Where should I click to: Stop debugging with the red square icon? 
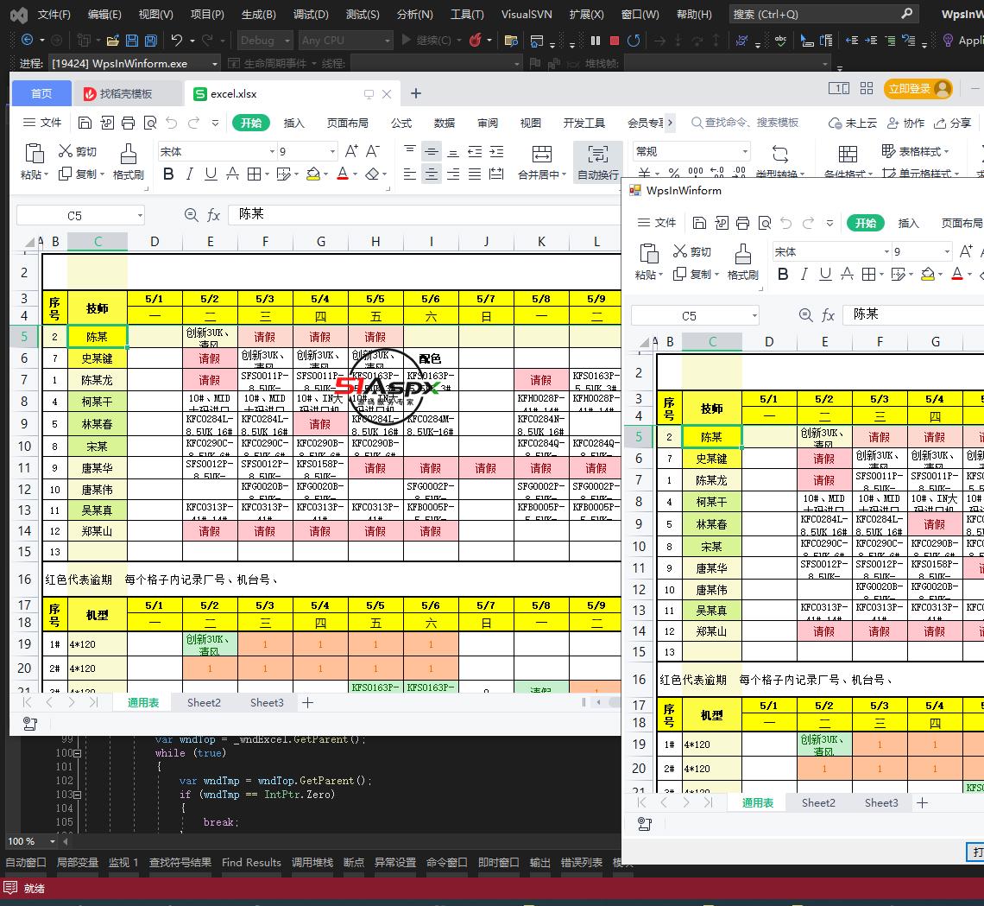point(615,41)
